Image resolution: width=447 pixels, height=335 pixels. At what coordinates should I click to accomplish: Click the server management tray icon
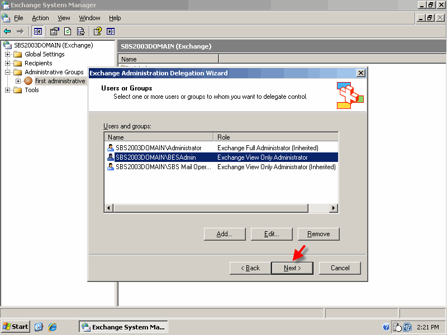coord(397,327)
